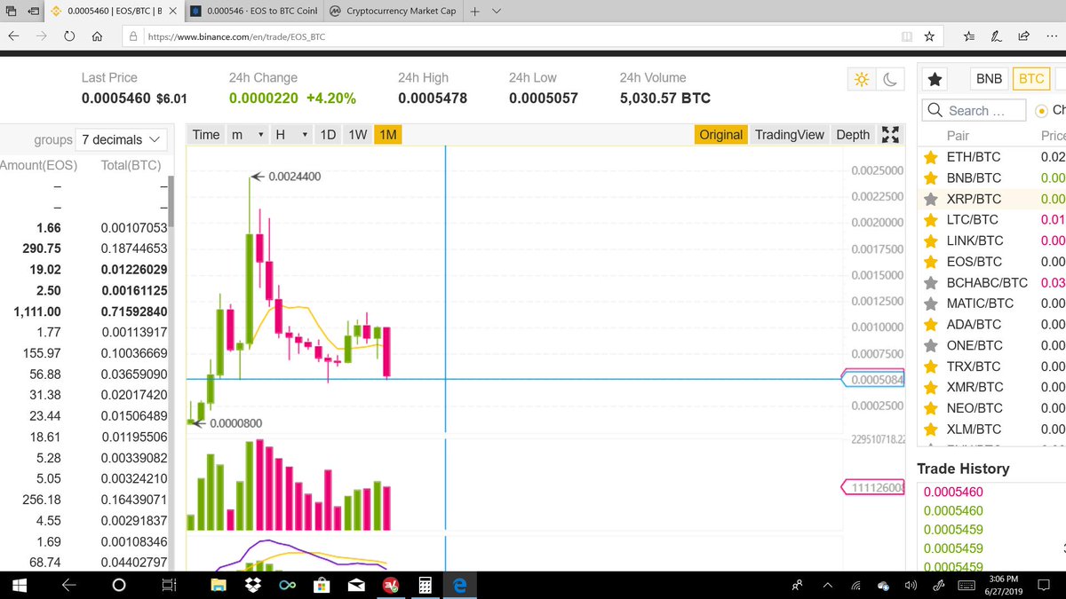Image resolution: width=1066 pixels, height=599 pixels.
Task: Select the 1D chart interval
Action: (328, 135)
